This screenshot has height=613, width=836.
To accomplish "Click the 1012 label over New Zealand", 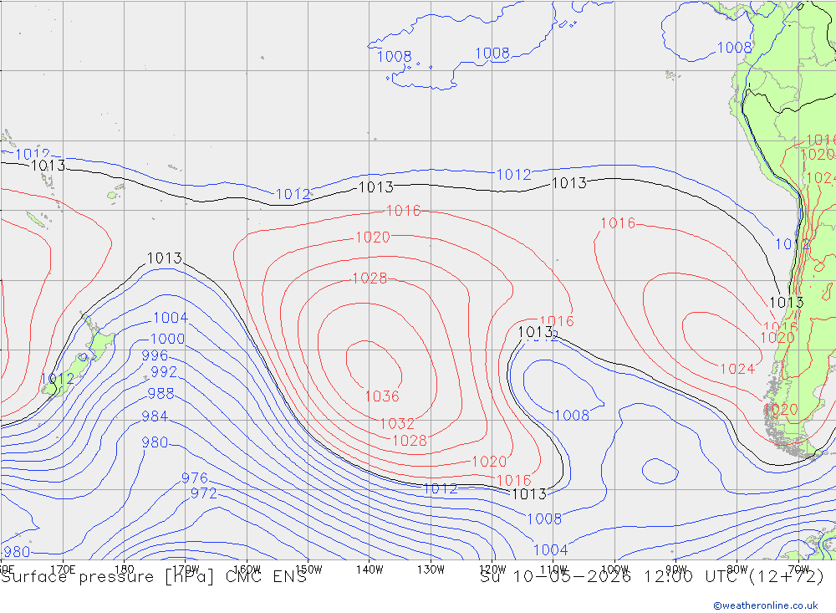I will click(58, 379).
